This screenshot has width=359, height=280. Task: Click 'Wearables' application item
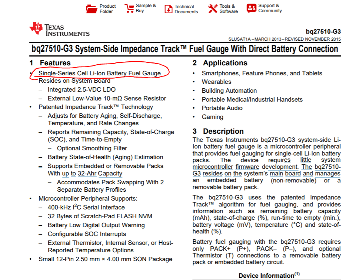click(216, 82)
